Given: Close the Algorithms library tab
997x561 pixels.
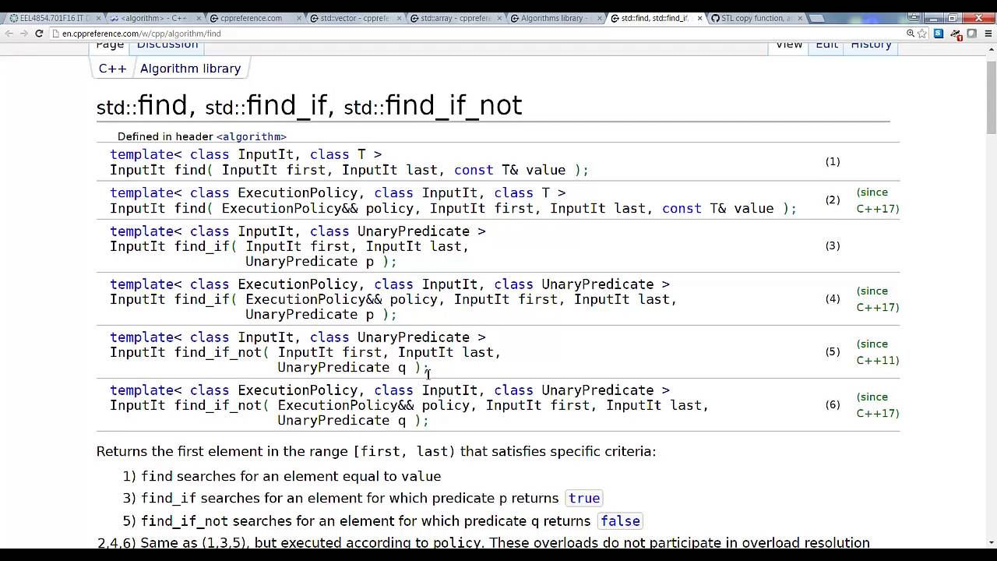Looking at the screenshot, I should pos(599,18).
